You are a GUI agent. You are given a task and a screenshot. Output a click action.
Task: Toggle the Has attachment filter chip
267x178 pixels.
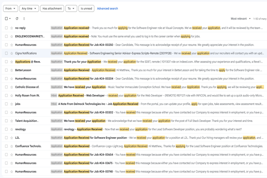(52, 8)
